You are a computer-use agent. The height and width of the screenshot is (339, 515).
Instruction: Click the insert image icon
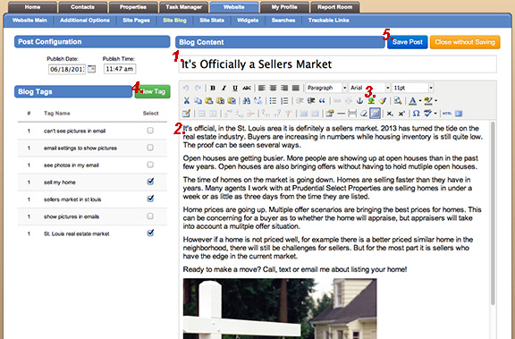pos(371,101)
